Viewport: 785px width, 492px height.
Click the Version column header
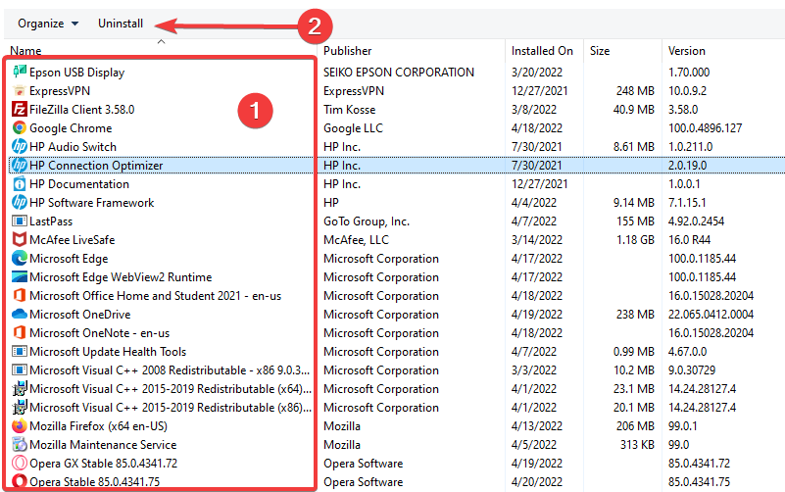tap(686, 50)
